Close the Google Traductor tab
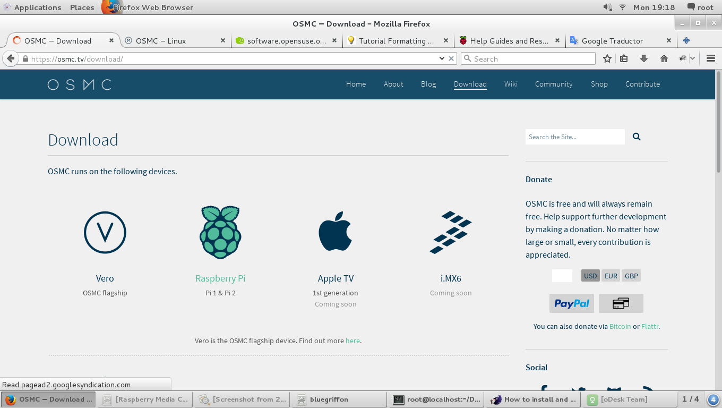The image size is (722, 408). point(669,40)
